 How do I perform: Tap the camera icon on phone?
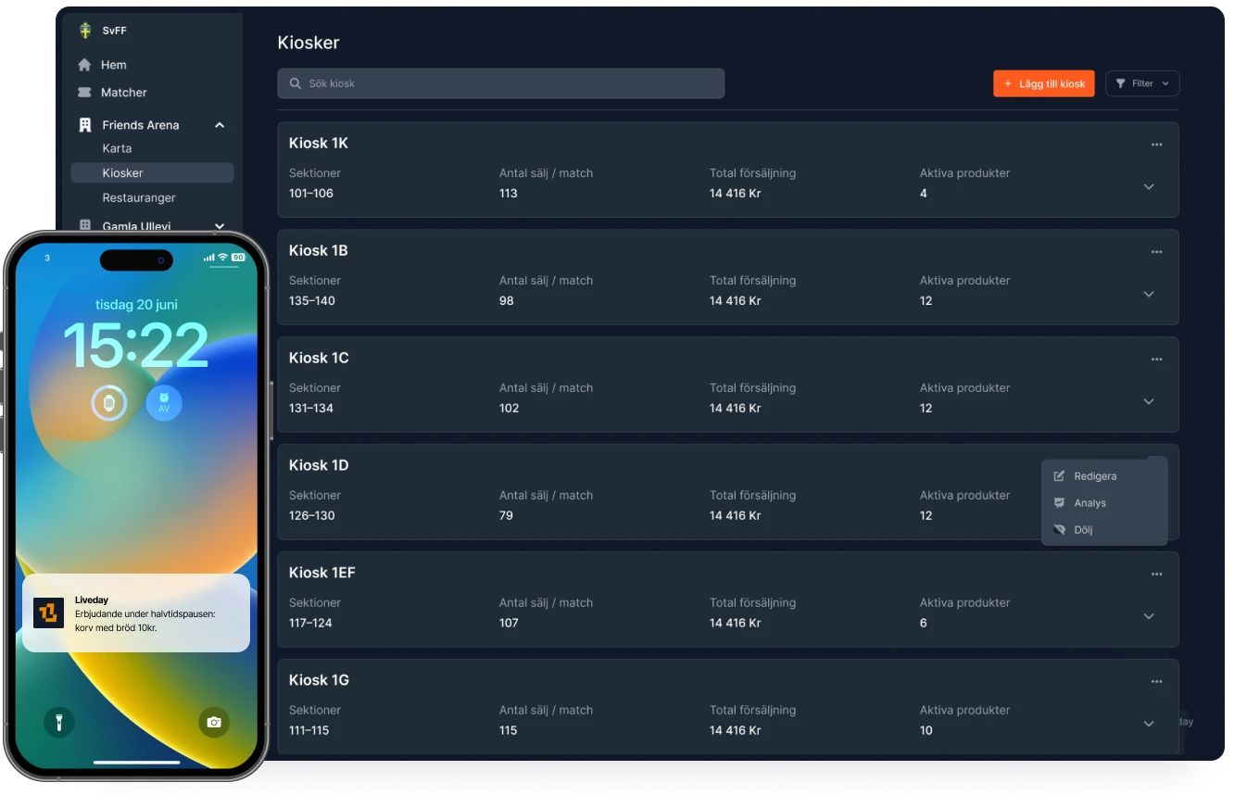click(214, 722)
